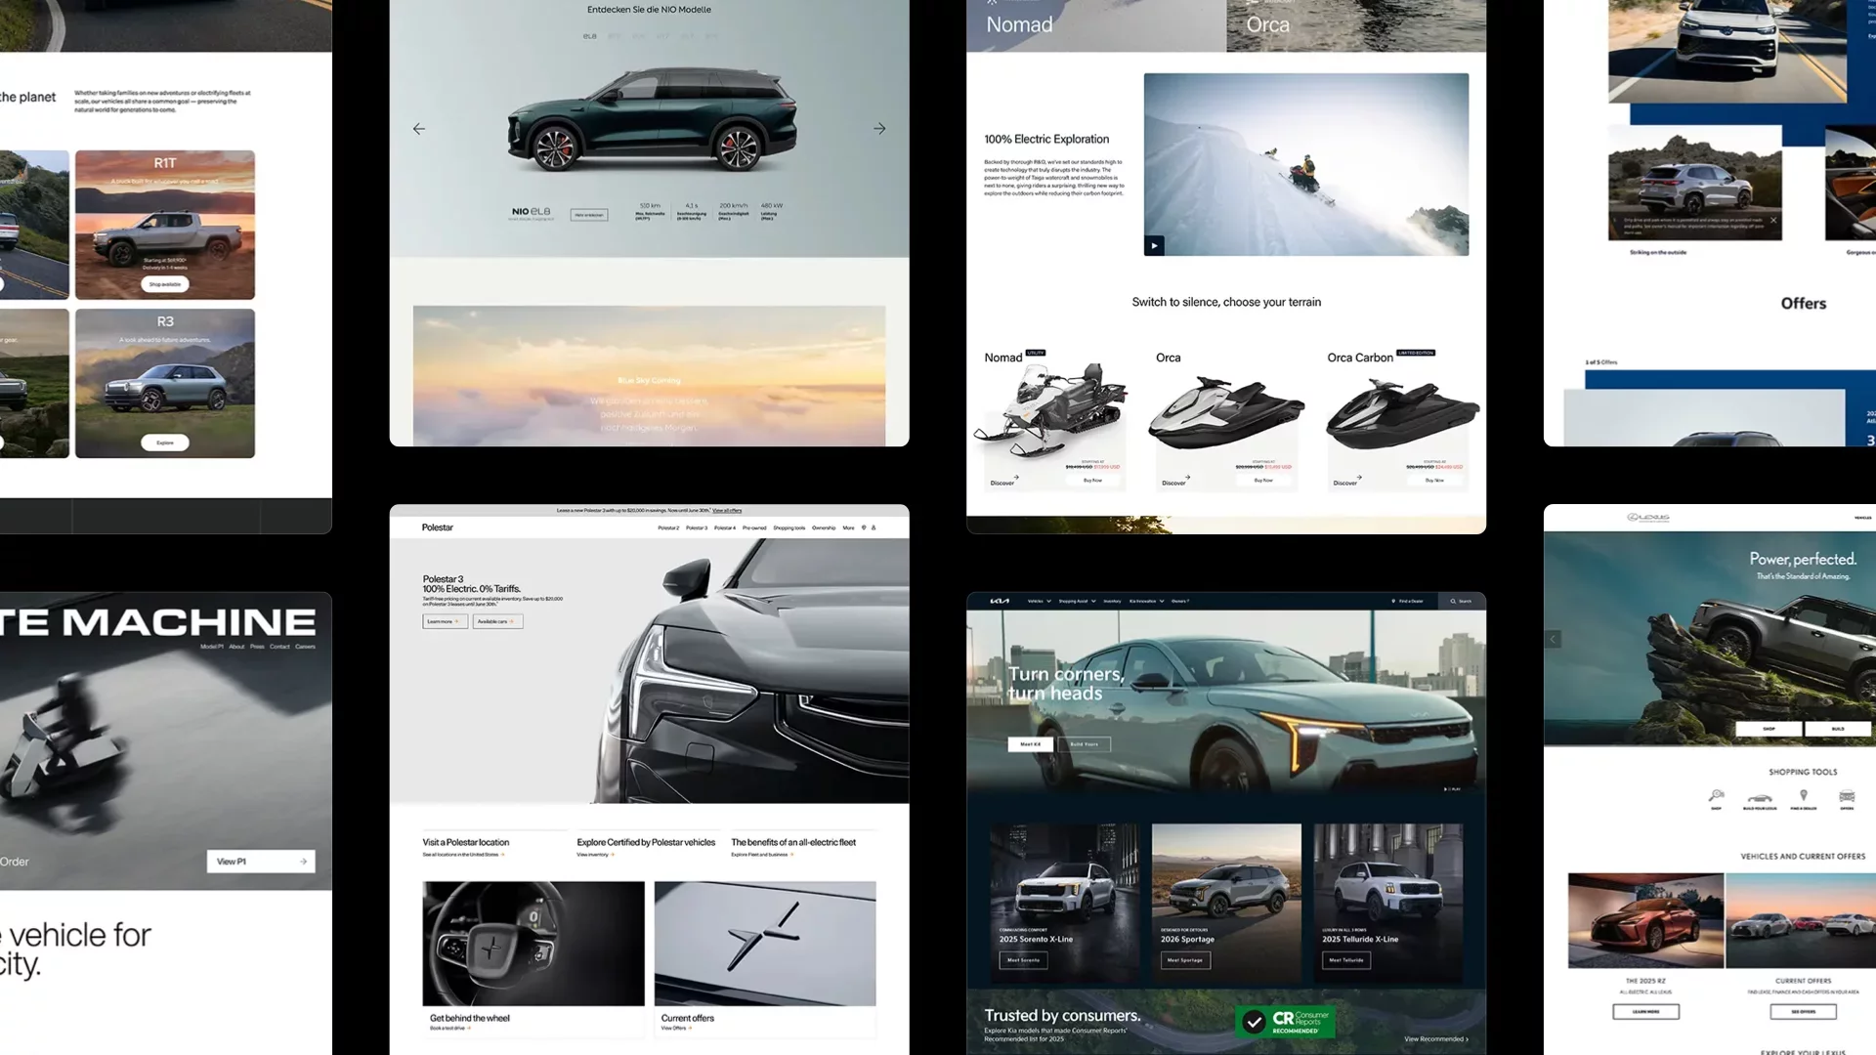Click the Build Yours button on Kia
Screen dimensions: 1876x1055
pyautogui.click(x=1084, y=744)
